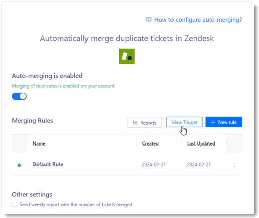Viewport: 259px width, 218px height.
Task: Click the Name column header
Action: click(39, 143)
